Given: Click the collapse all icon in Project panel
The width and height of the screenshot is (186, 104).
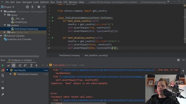Looking at the screenshot, I should coord(32,7).
